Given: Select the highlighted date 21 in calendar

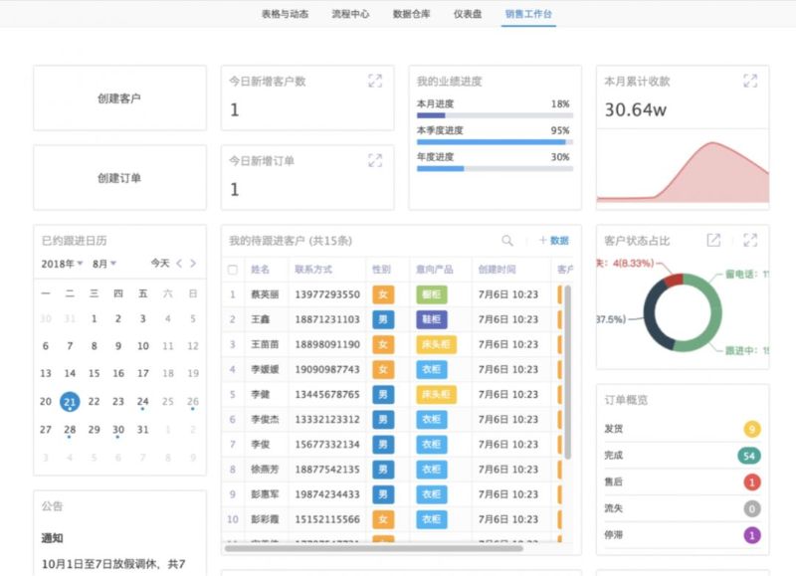Looking at the screenshot, I should [x=70, y=402].
